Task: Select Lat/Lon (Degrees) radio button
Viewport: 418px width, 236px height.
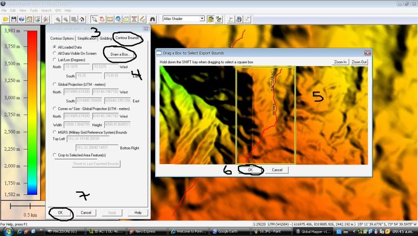Action: click(54, 60)
